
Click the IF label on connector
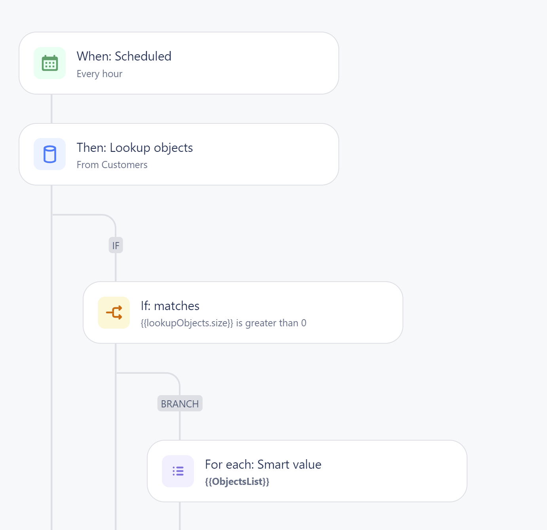click(116, 245)
